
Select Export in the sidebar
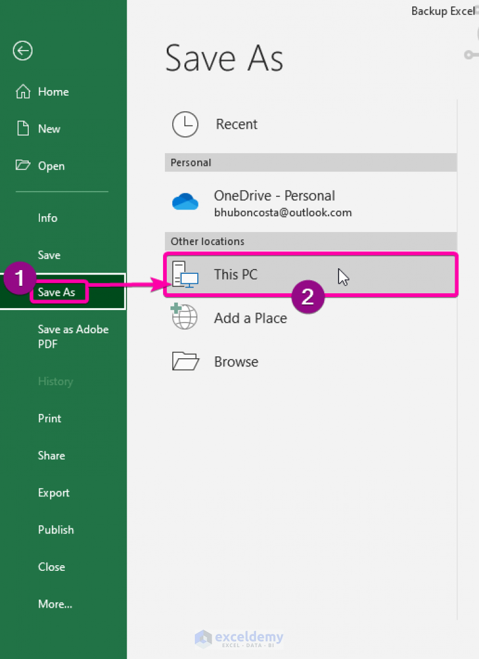[x=53, y=493]
